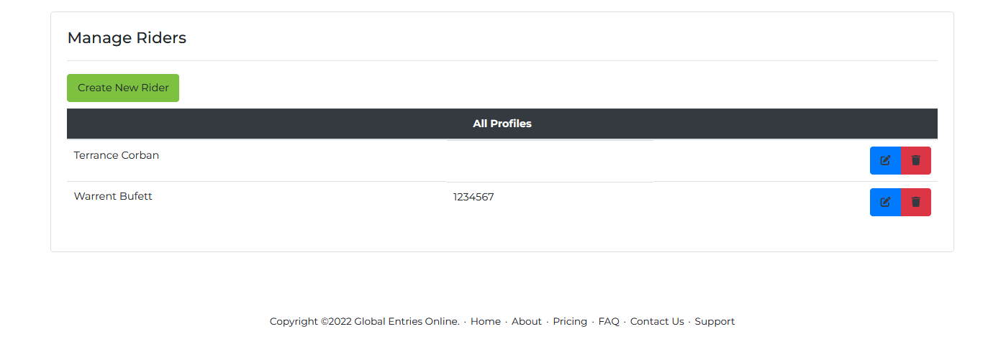Remove Warrent Bufett with the red trash icon

(x=915, y=202)
